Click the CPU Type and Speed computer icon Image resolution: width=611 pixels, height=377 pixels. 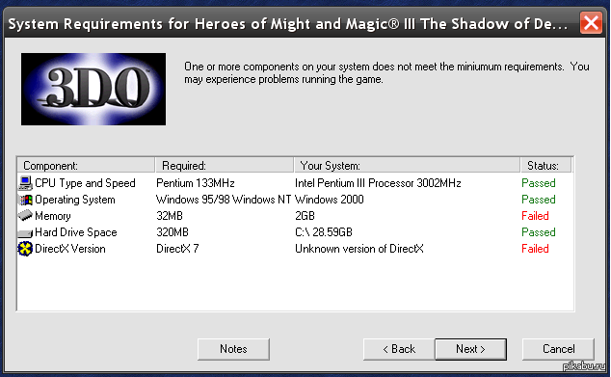(25, 183)
